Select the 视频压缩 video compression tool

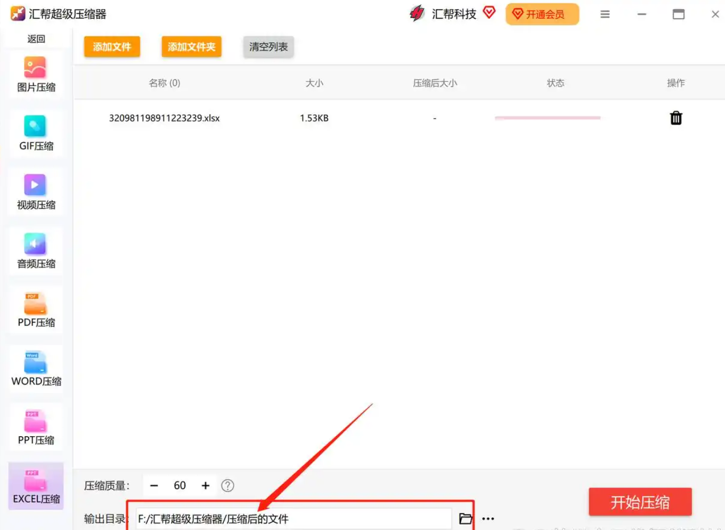pos(36,193)
